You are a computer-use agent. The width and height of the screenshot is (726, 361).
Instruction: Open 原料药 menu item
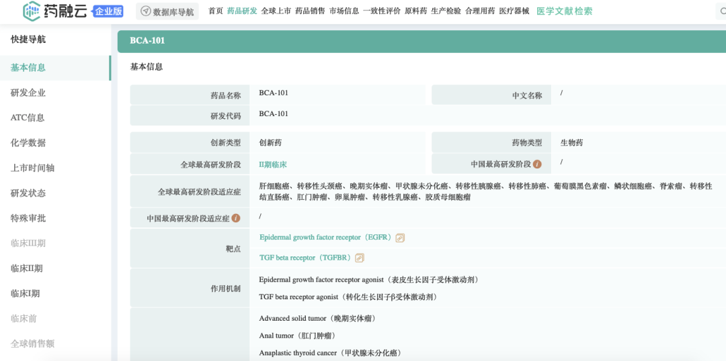[415, 11]
